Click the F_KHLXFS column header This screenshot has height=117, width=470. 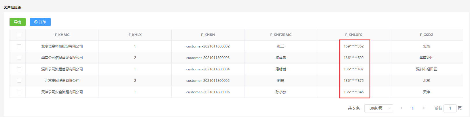354,35
